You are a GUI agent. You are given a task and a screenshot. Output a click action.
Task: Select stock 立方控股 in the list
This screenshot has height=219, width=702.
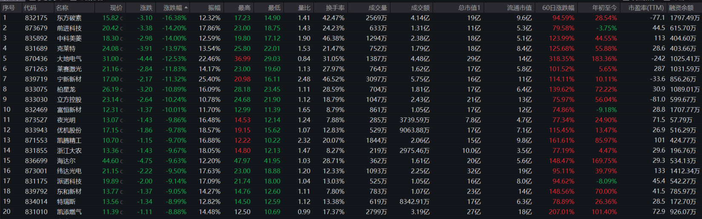(x=69, y=100)
